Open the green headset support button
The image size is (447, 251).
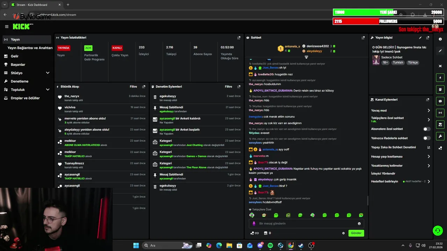click(x=437, y=230)
